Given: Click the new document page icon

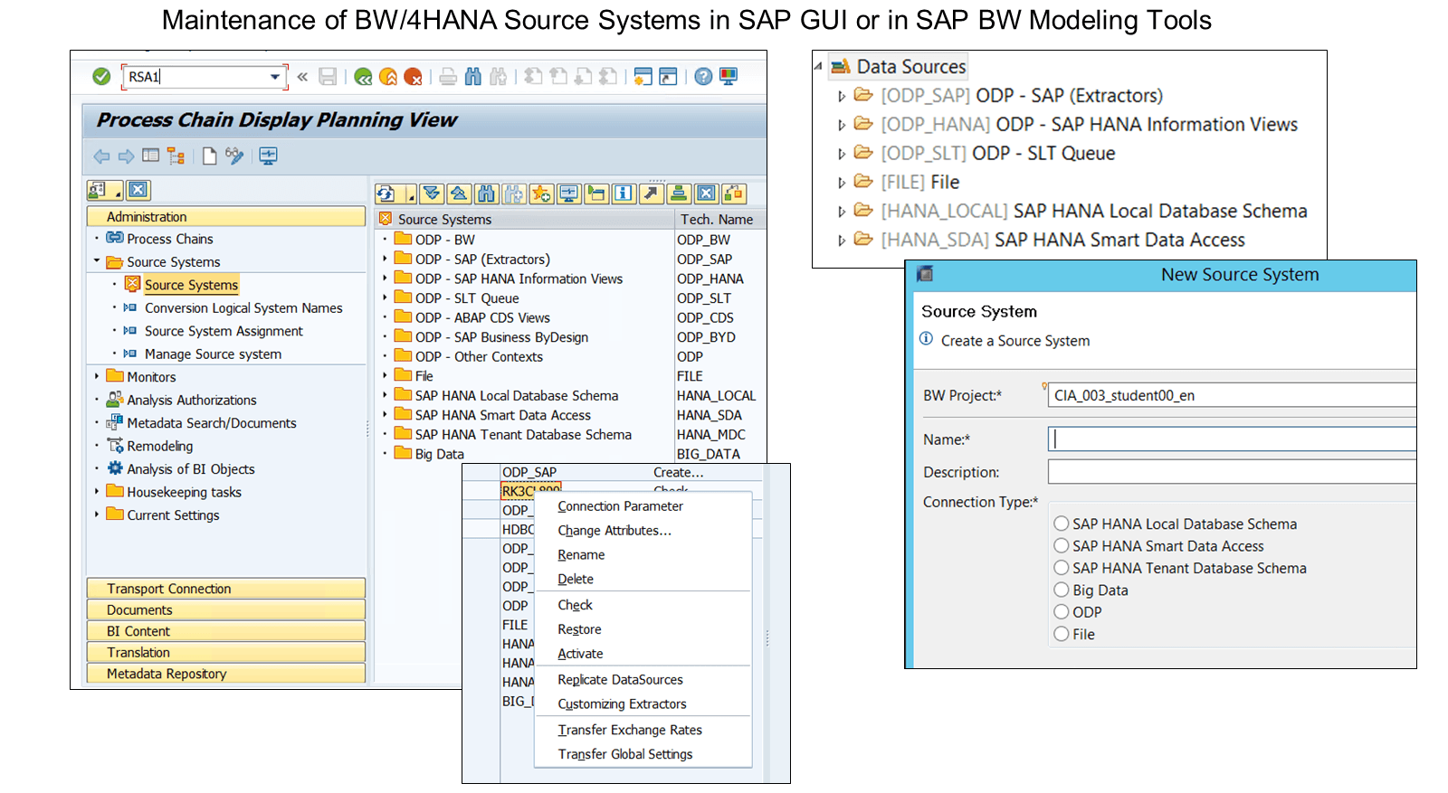Looking at the screenshot, I should tap(209, 156).
